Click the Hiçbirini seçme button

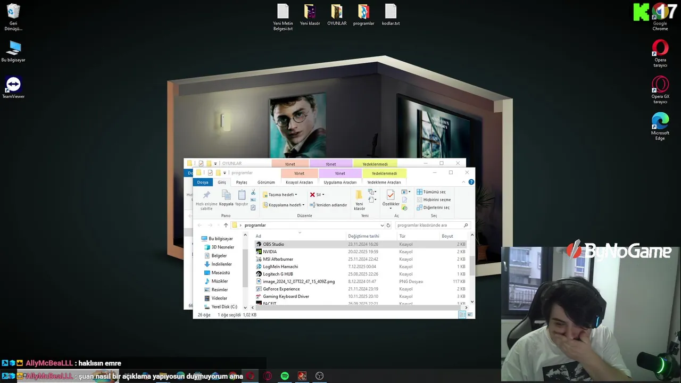click(x=433, y=199)
